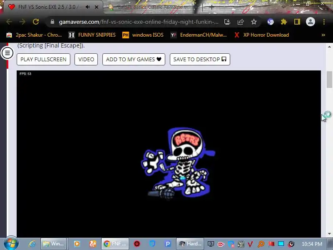Bookmark this tab with the star

(x=254, y=22)
